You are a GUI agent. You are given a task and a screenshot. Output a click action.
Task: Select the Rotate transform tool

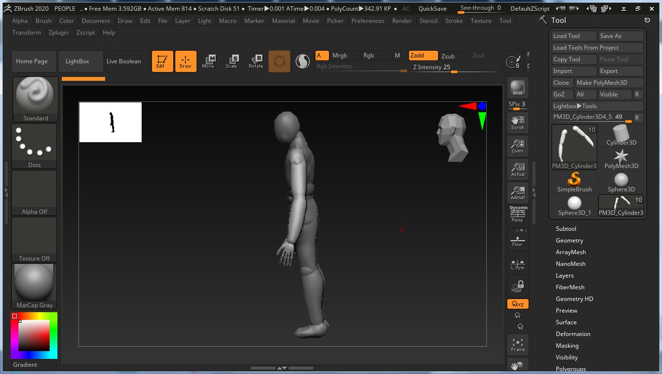coord(255,61)
